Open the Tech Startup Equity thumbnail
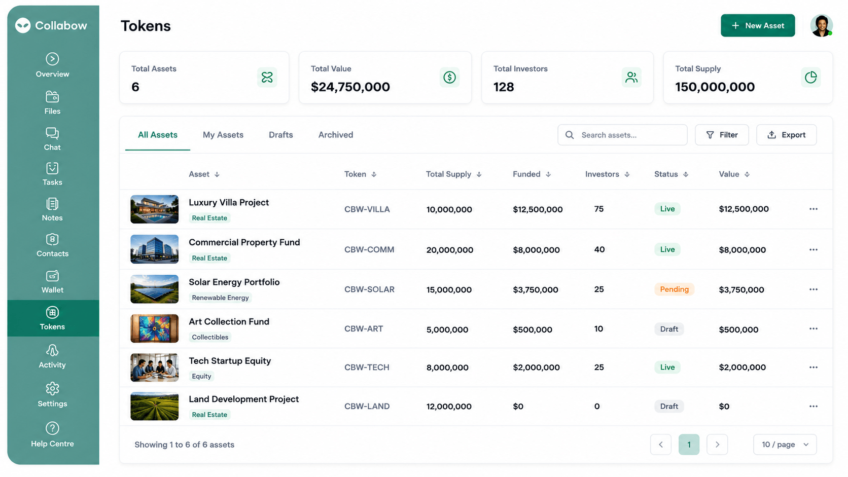The image size is (848, 477). coord(154,368)
